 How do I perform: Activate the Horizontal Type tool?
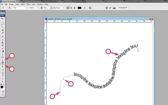(2, 64)
